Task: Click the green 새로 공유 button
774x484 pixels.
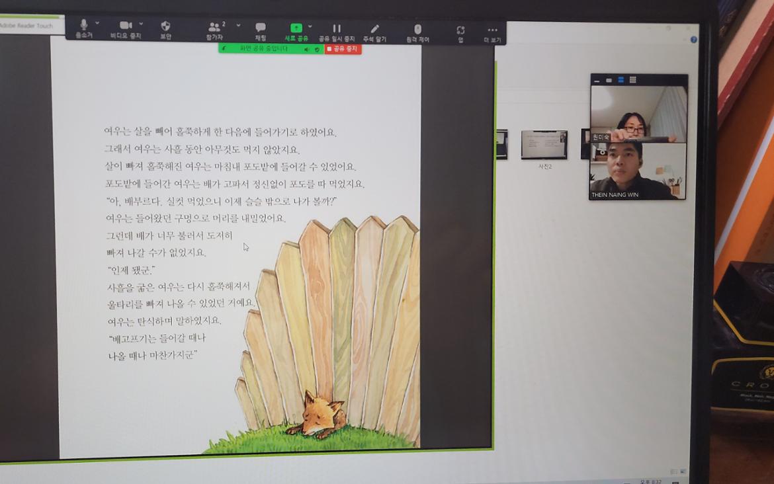Action: [x=296, y=32]
